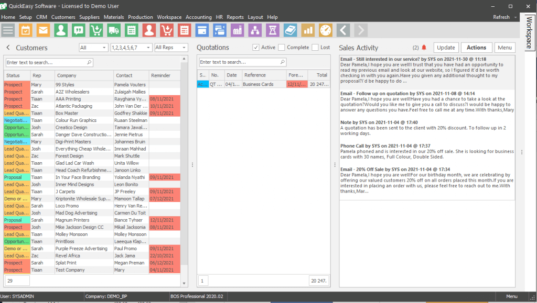537x303 pixels.
Task: Click the Actions button
Action: [x=476, y=48]
